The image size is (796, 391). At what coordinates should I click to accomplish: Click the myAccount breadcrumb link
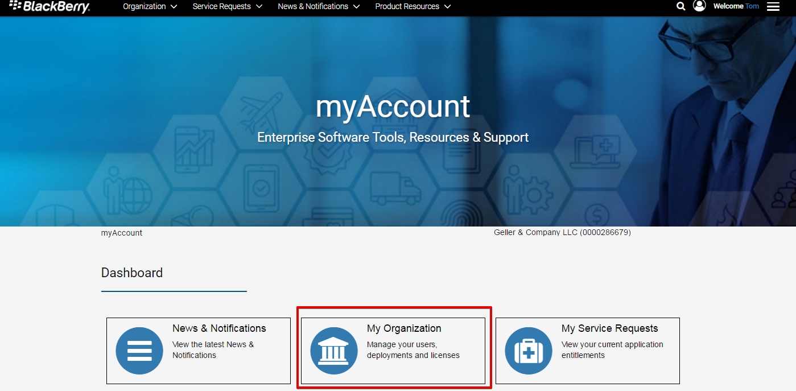tap(122, 233)
